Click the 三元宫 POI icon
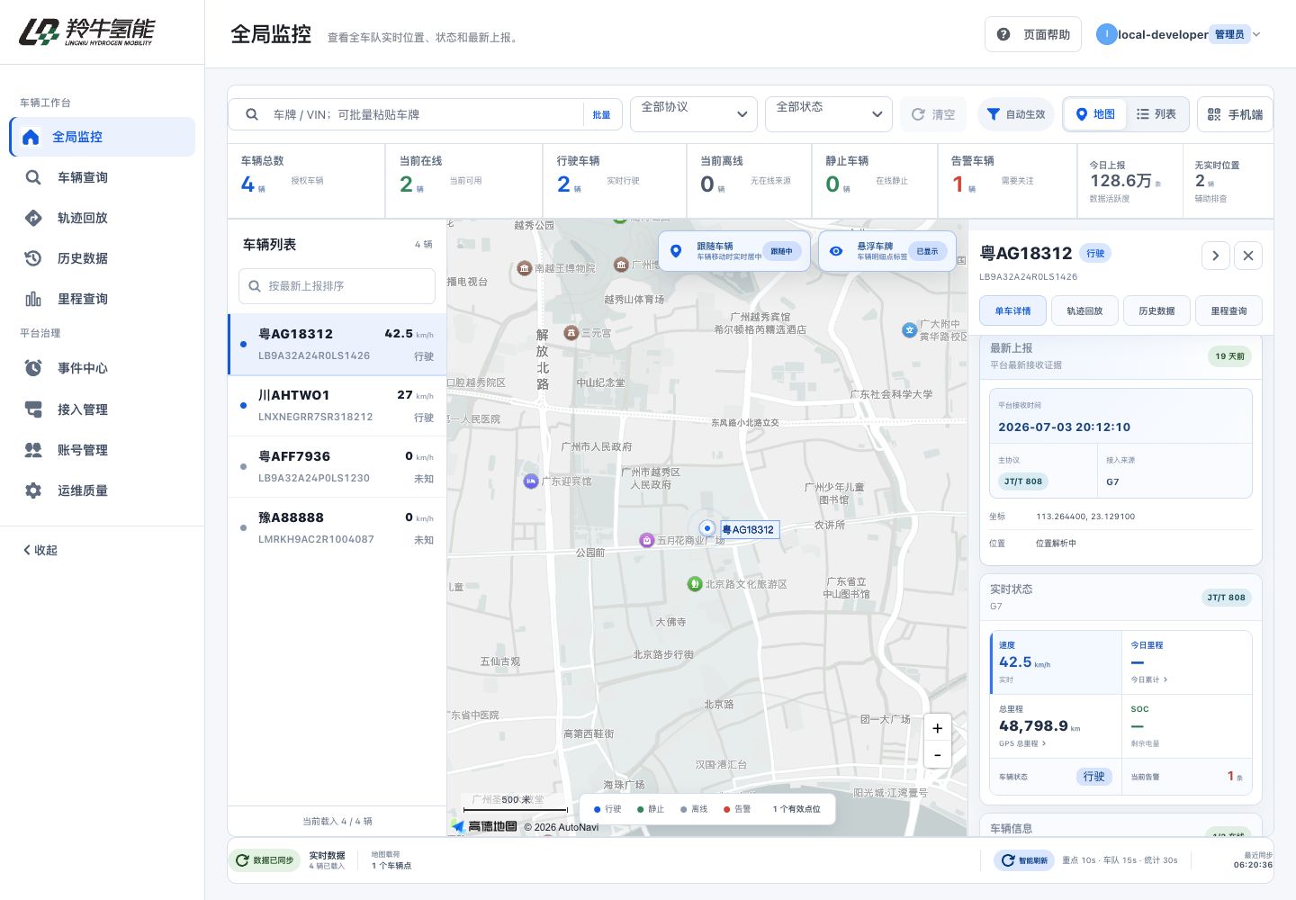 [571, 333]
